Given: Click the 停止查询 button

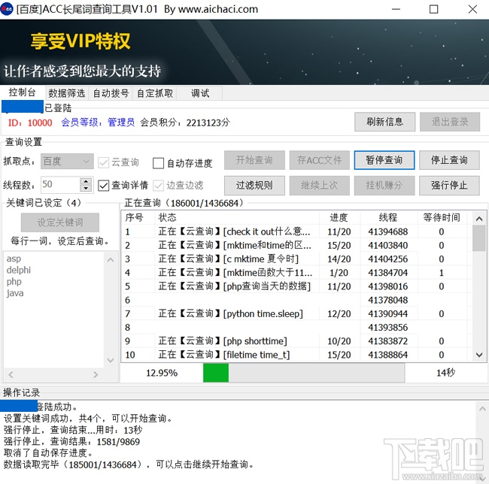Looking at the screenshot, I should (x=449, y=160).
